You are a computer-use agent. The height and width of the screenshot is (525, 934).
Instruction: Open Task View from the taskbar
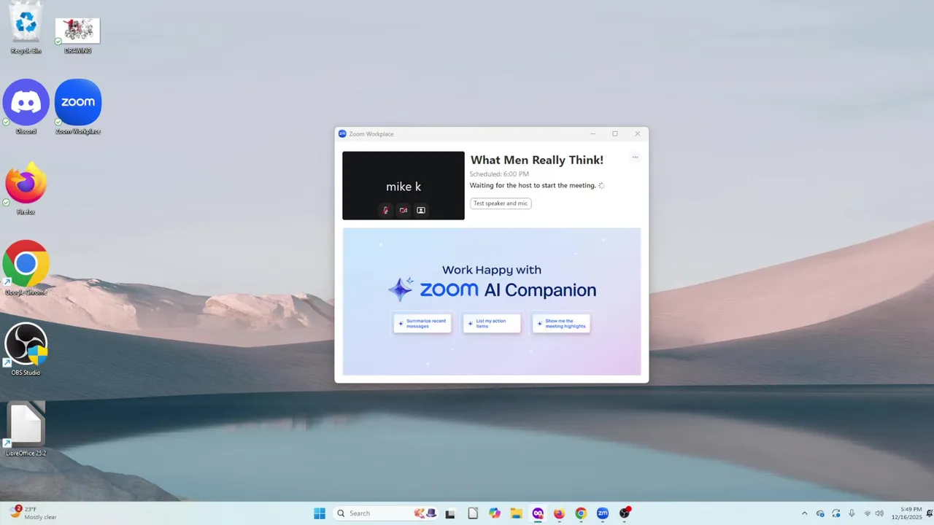[x=450, y=513]
